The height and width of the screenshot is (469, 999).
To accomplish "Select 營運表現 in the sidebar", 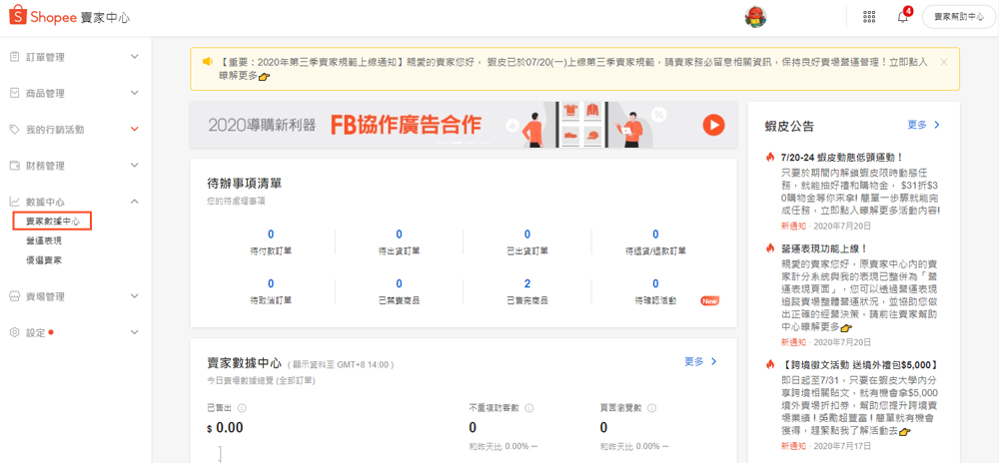I will click(43, 240).
